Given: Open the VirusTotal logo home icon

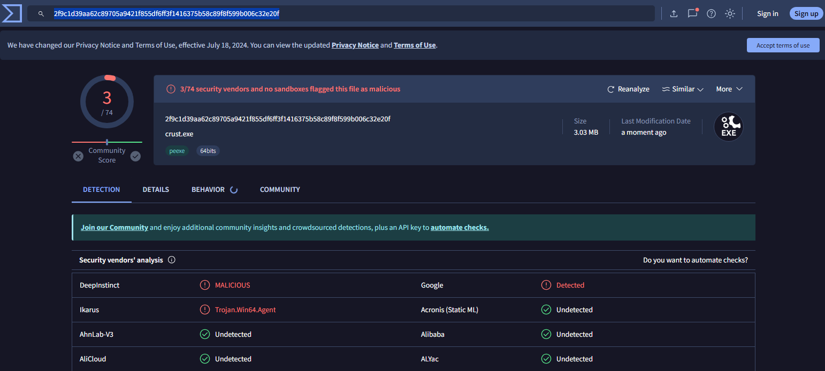Looking at the screenshot, I should [12, 13].
